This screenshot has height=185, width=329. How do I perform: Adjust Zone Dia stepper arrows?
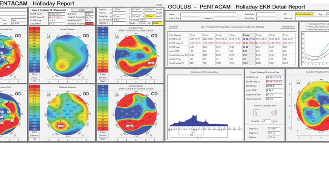click(272, 121)
